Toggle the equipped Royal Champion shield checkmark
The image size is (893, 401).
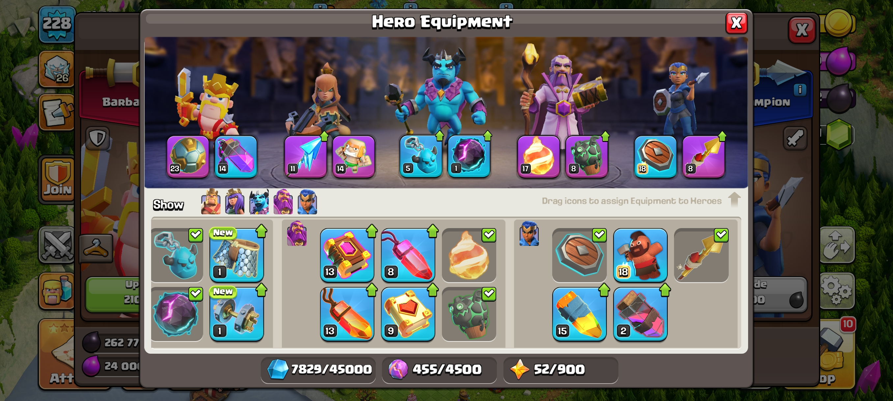579,255
